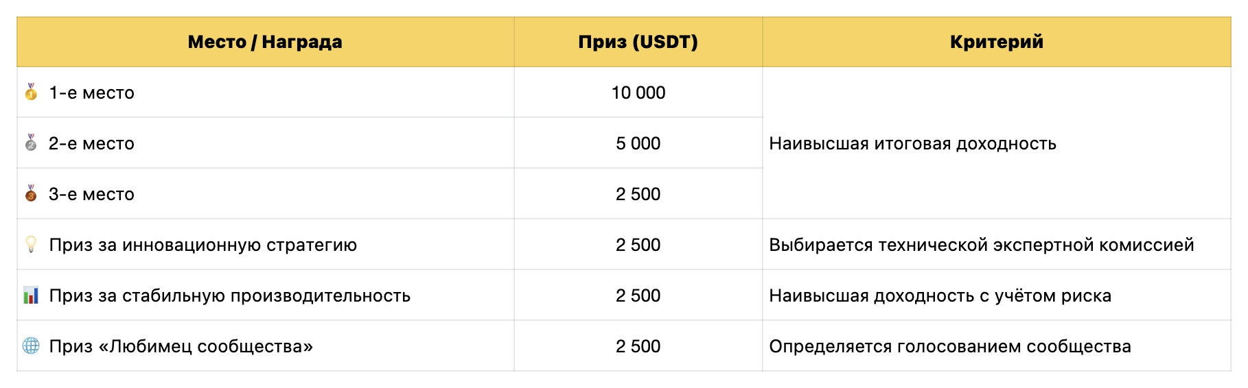
Task: Click the «3-е место» row label
Action: click(91, 194)
